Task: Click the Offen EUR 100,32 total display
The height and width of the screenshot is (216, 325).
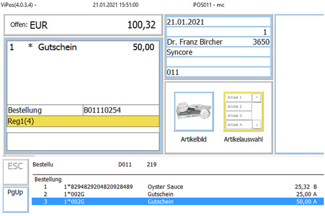Action: (83, 25)
